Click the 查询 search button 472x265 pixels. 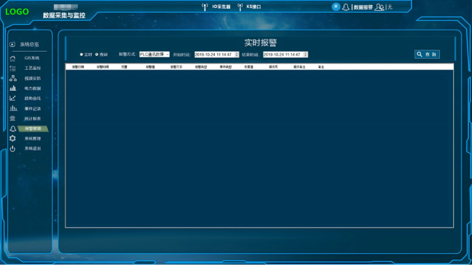click(427, 54)
